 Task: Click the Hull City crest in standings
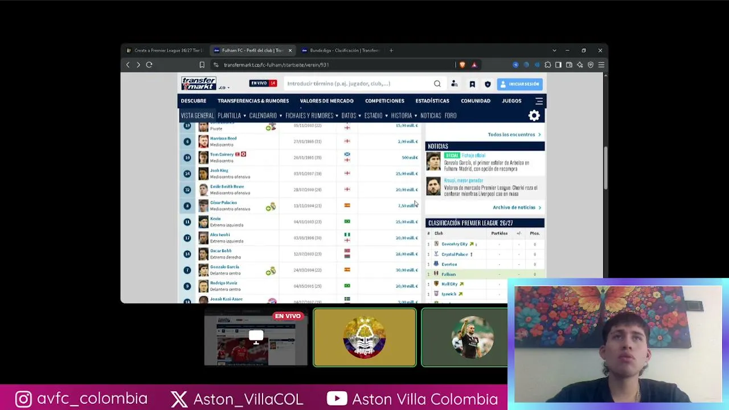(x=436, y=284)
